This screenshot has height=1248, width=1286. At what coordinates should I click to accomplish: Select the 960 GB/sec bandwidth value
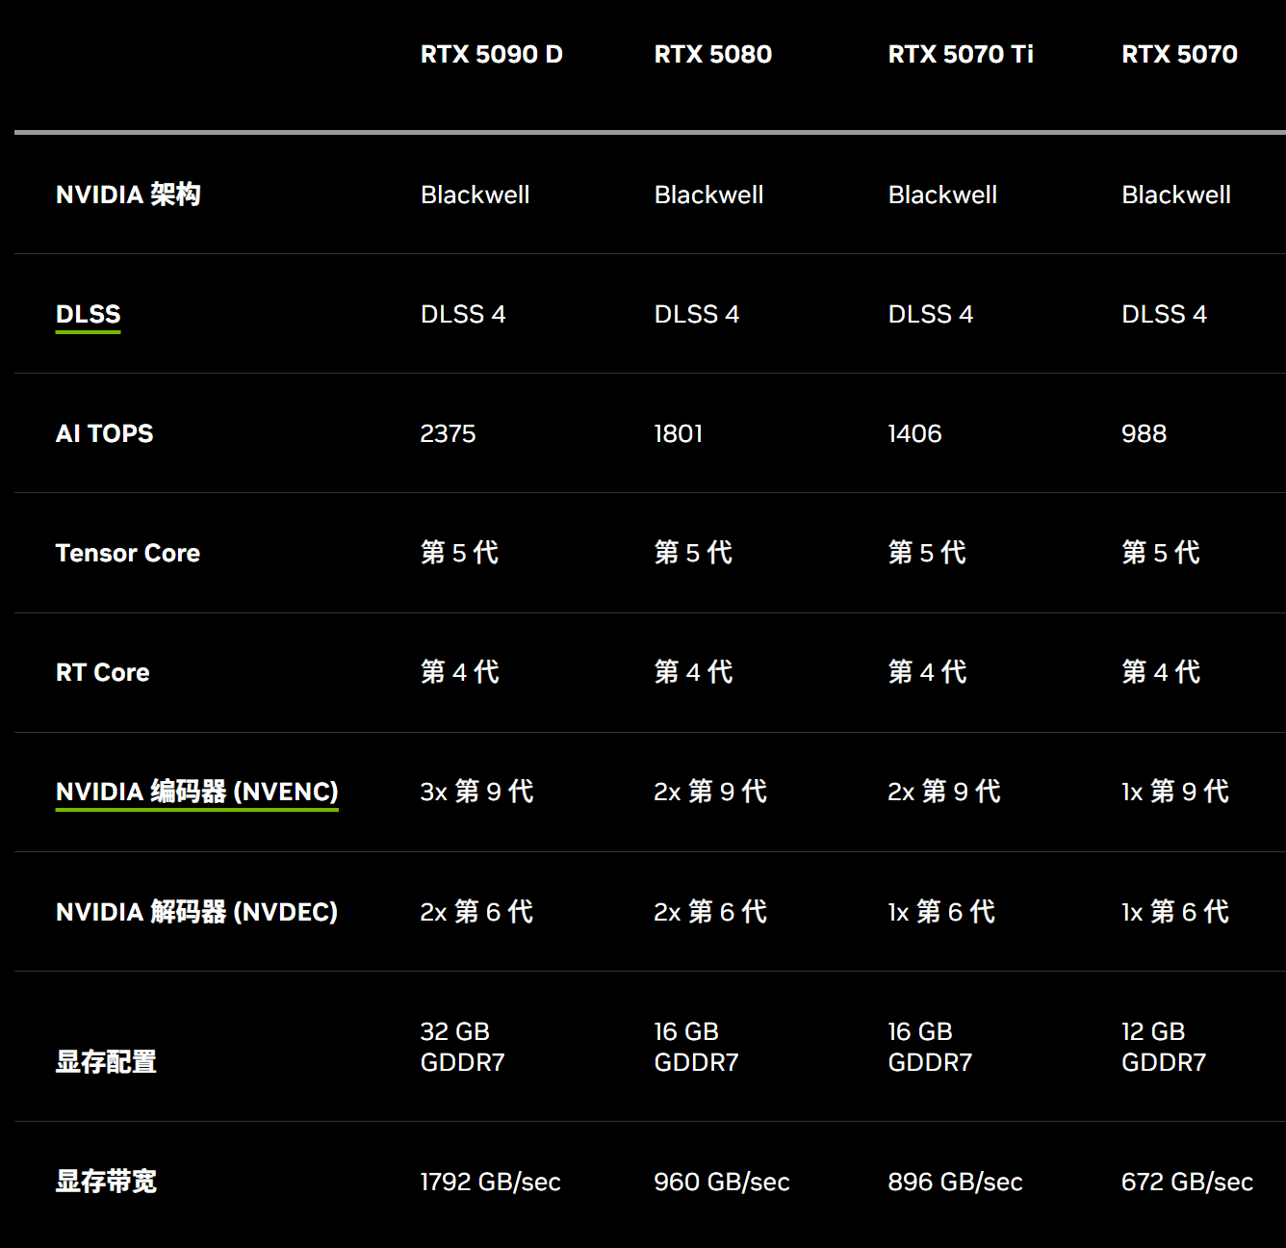click(722, 1182)
